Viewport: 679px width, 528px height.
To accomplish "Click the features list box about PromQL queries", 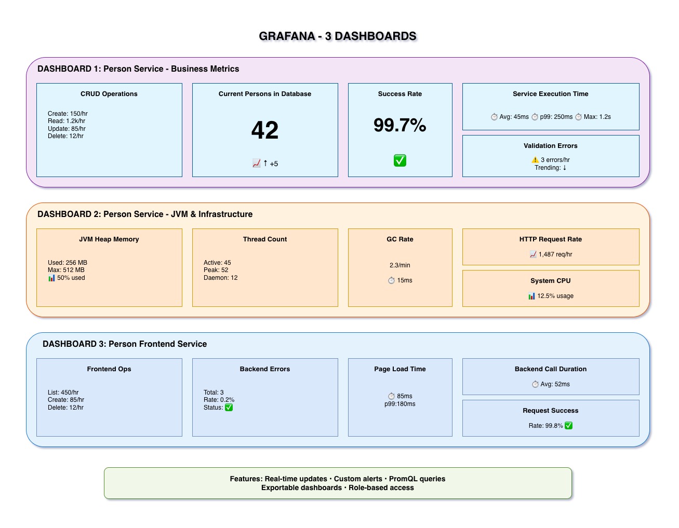I will 338,483.
